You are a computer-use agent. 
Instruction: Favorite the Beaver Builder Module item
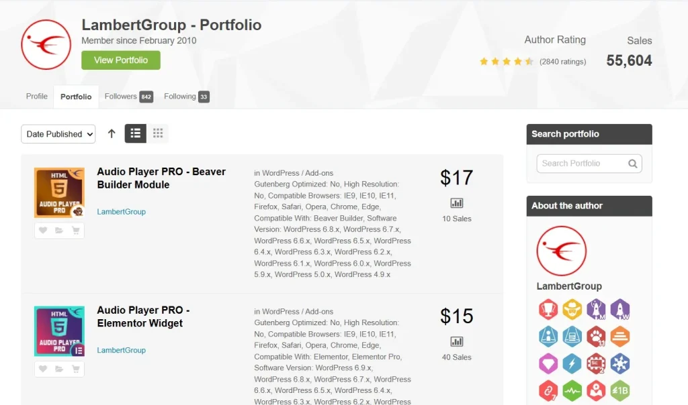43,231
